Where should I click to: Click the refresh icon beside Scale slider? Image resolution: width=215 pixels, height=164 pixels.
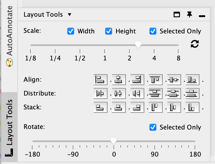pos(195,44)
